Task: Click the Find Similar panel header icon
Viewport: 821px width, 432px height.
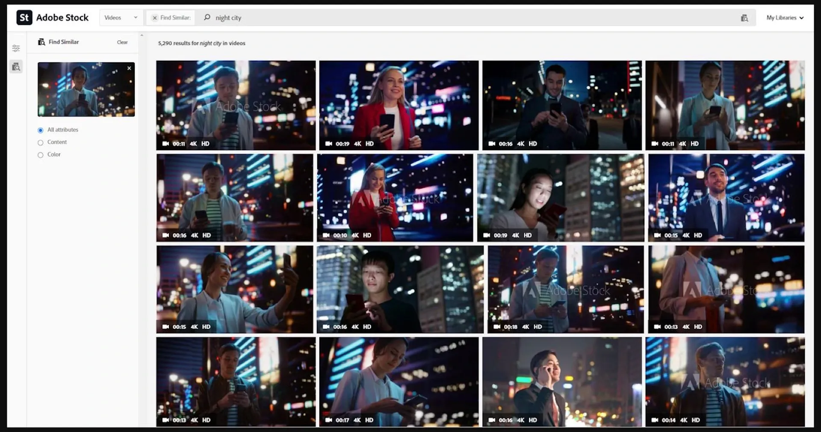Action: tap(41, 41)
